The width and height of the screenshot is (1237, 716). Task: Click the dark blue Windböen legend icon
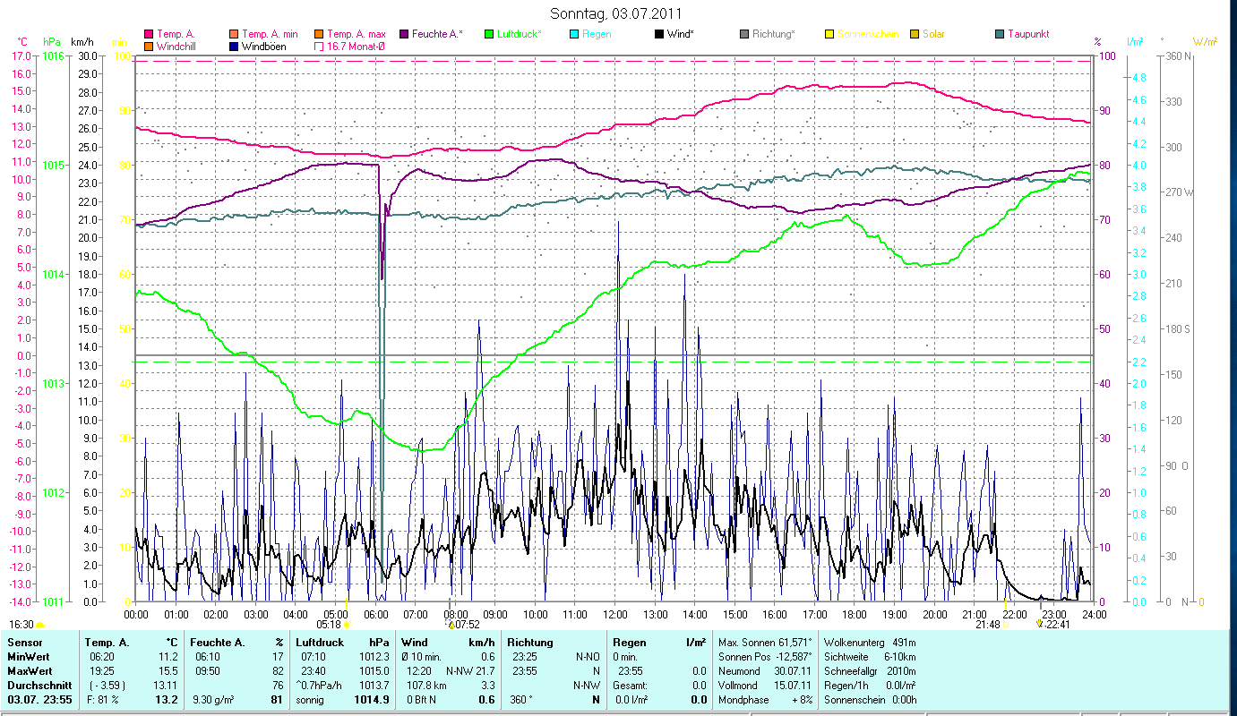(x=234, y=46)
